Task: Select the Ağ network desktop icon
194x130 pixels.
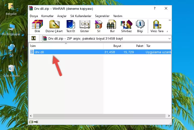Action: (11, 50)
